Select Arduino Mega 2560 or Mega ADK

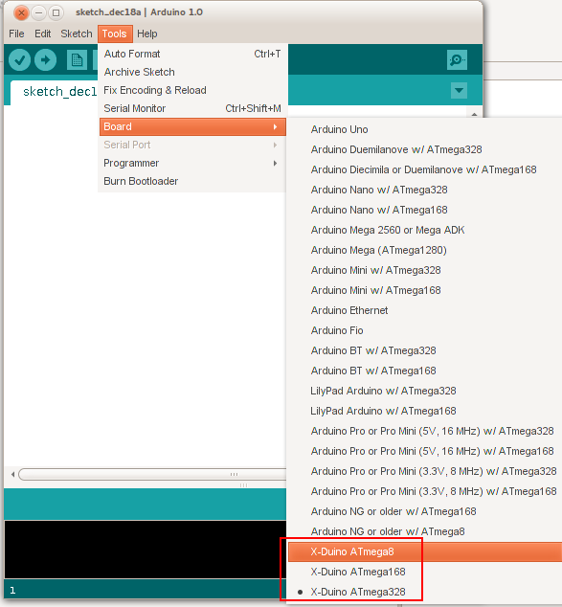[425, 230]
